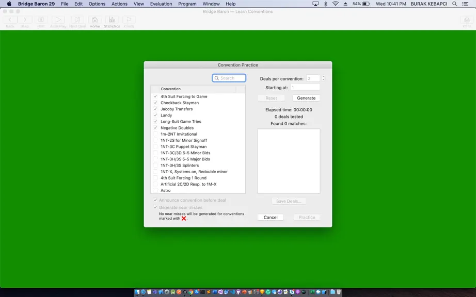Image resolution: width=476 pixels, height=297 pixels.
Task: Open the Evaluation menu
Action: click(161, 4)
